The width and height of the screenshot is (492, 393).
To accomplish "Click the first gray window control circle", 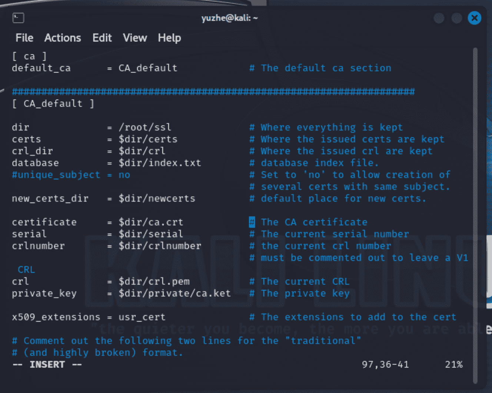I will click(x=439, y=18).
